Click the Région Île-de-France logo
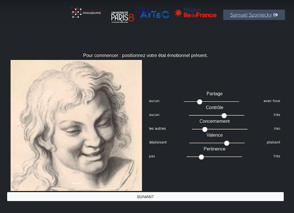The image size is (294, 213). [196, 13]
